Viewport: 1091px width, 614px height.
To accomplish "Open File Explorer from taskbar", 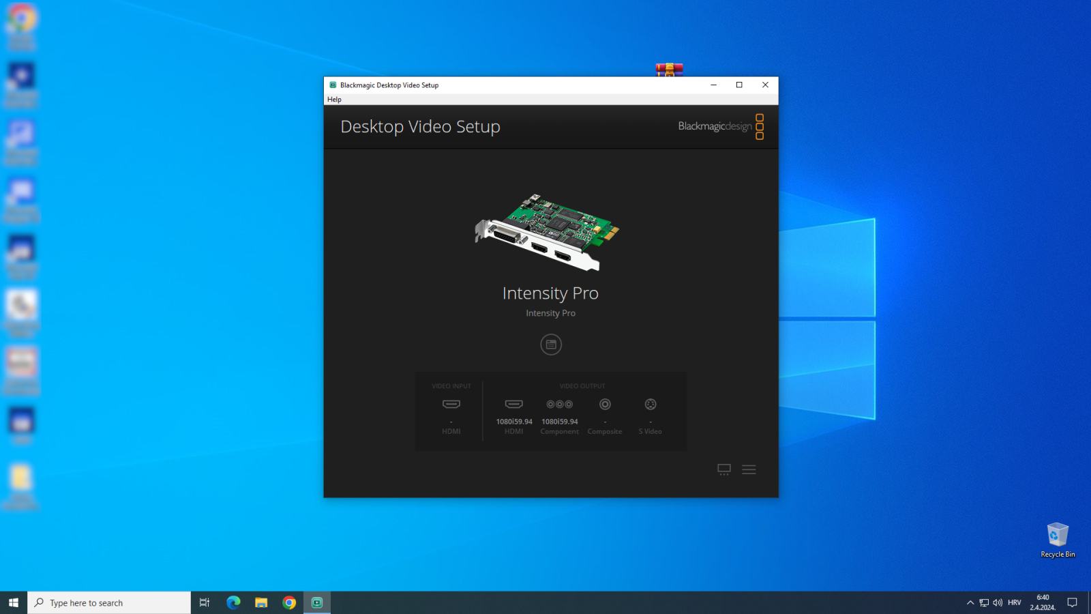I will point(261,602).
